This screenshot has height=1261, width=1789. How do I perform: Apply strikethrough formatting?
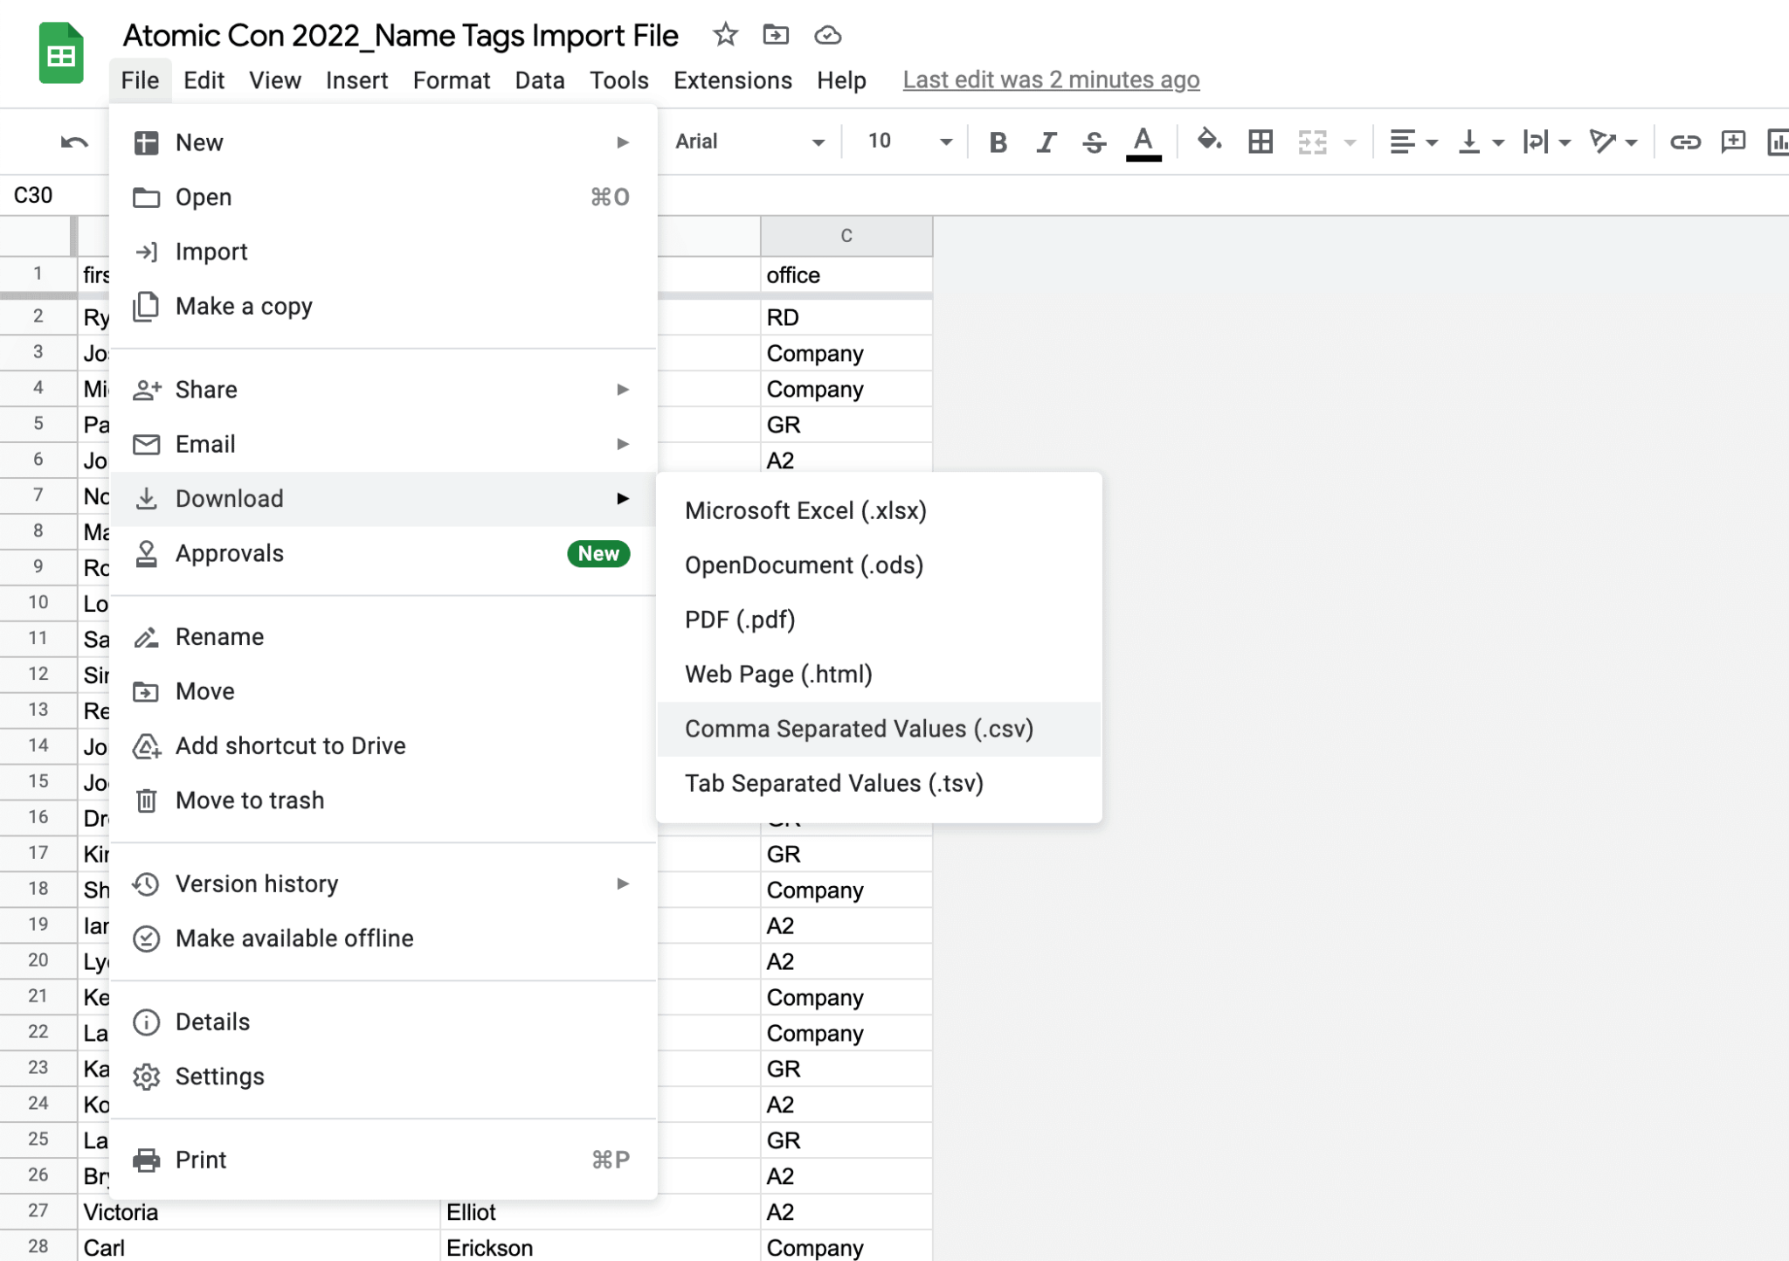1094,141
